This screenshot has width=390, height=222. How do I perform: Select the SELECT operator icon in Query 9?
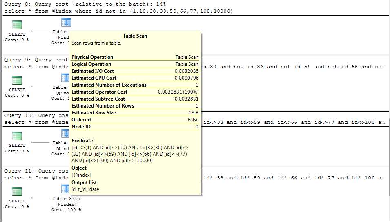[17, 81]
